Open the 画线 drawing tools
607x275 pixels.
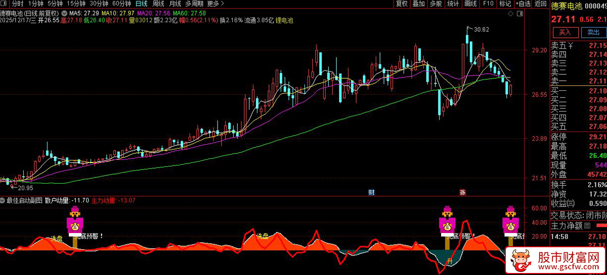[x=470, y=4]
